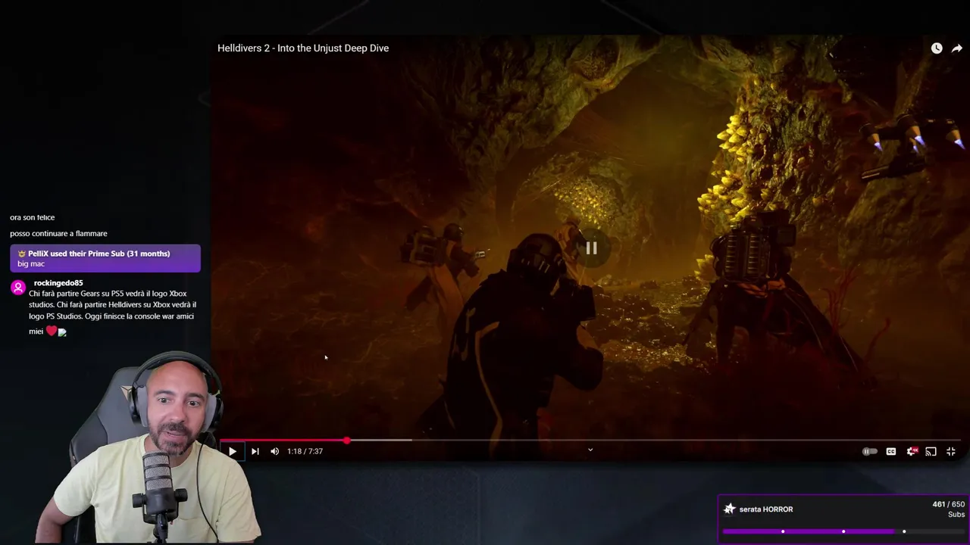This screenshot has width=970, height=545.
Task: Click the pause overlay in the video's center
Action: point(591,248)
